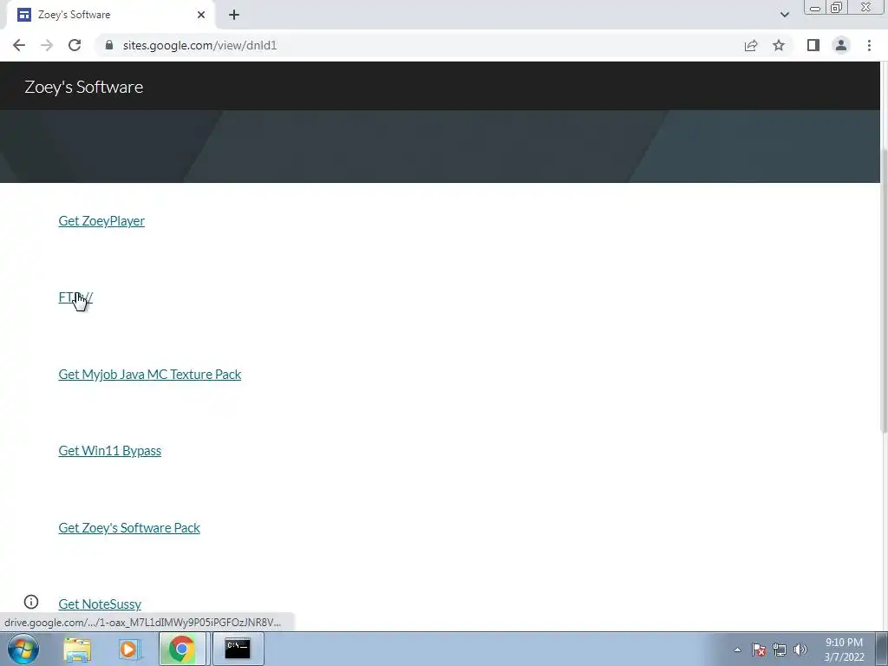Viewport: 888px width, 666px height.
Task: Switch to the Command Prompt window
Action: point(238,649)
